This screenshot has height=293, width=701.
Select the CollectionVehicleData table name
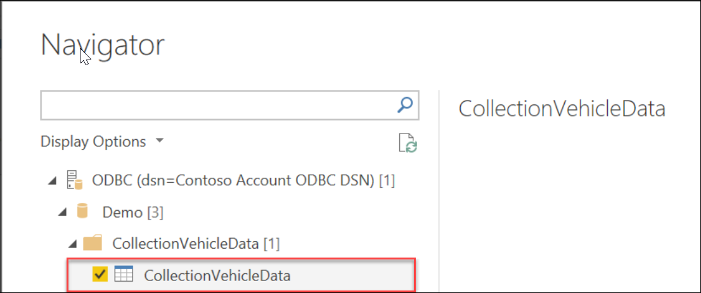point(217,275)
